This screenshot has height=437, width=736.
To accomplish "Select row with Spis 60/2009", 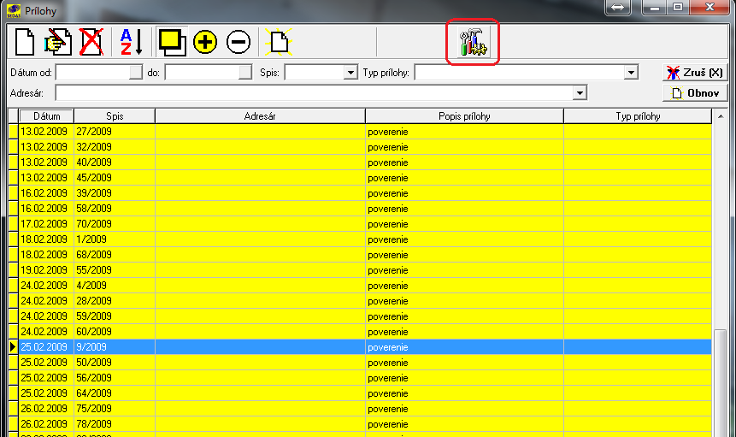I will point(360,332).
